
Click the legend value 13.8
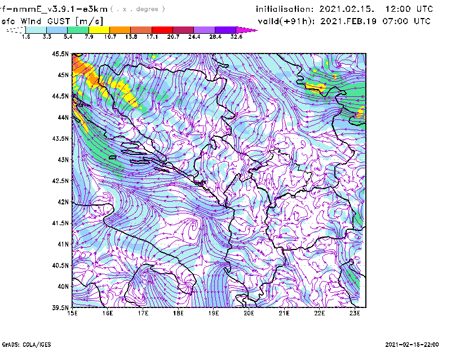pos(131,37)
